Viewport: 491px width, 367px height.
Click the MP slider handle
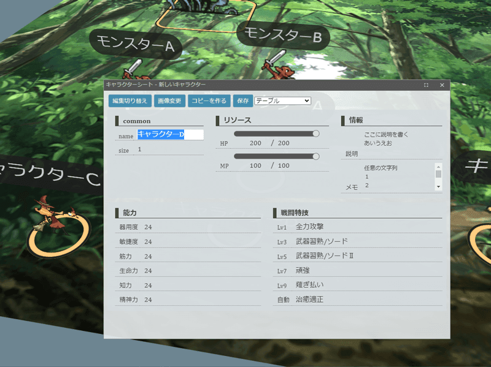[x=316, y=156]
